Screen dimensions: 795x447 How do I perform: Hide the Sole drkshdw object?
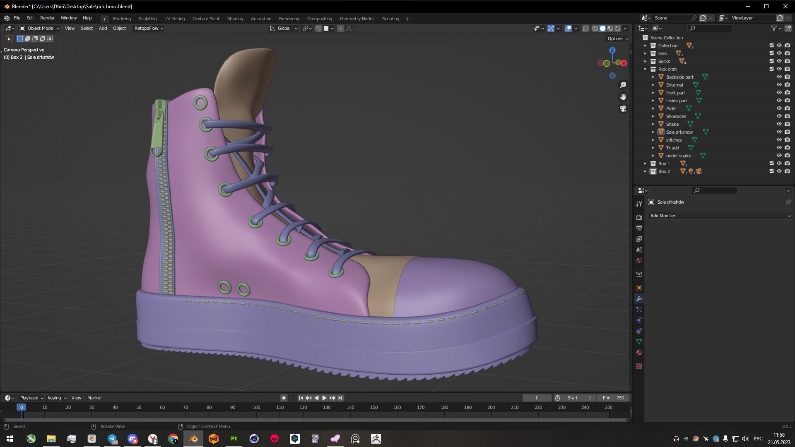coord(779,132)
